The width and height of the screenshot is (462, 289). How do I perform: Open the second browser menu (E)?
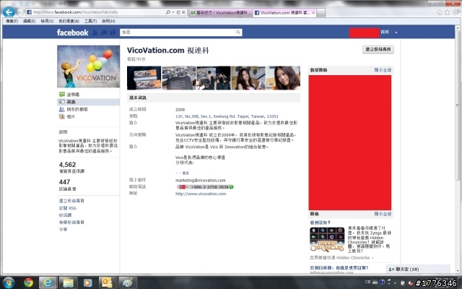coord(29,21)
